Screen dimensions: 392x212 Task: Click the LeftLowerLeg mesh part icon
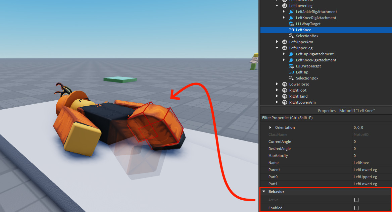[x=285, y=6]
